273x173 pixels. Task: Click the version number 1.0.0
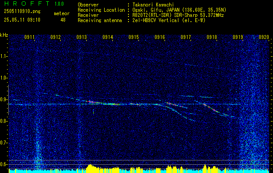[59, 3]
